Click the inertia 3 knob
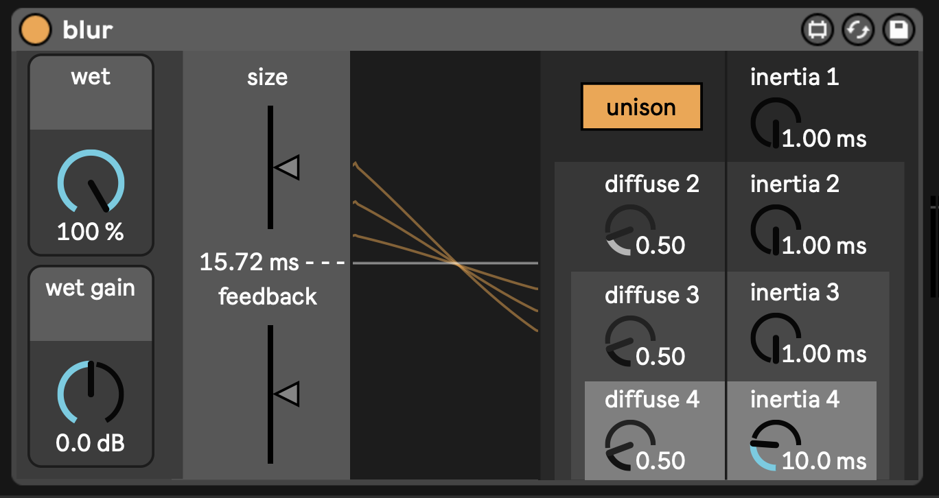Image resolution: width=939 pixels, height=498 pixels. pos(776,339)
